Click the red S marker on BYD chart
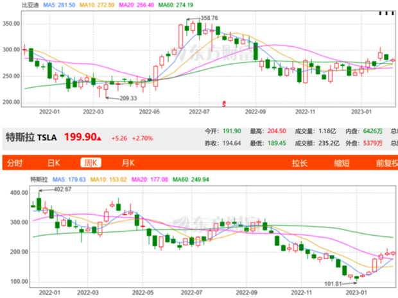This screenshot has height=298, width=398. point(224,104)
